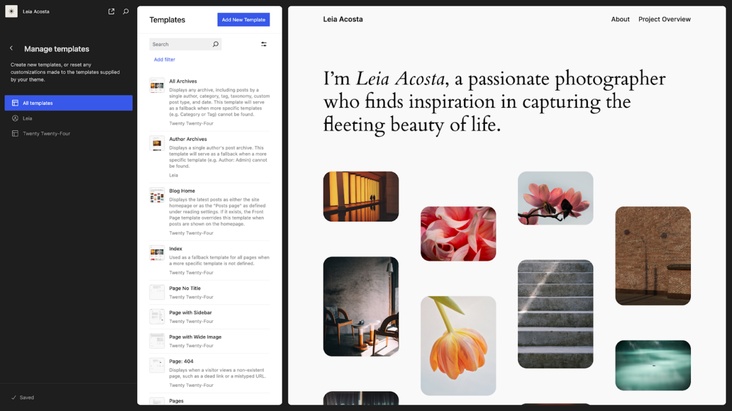This screenshot has height=411, width=732.
Task: Click the Blog Home template preview icon
Action: [157, 195]
